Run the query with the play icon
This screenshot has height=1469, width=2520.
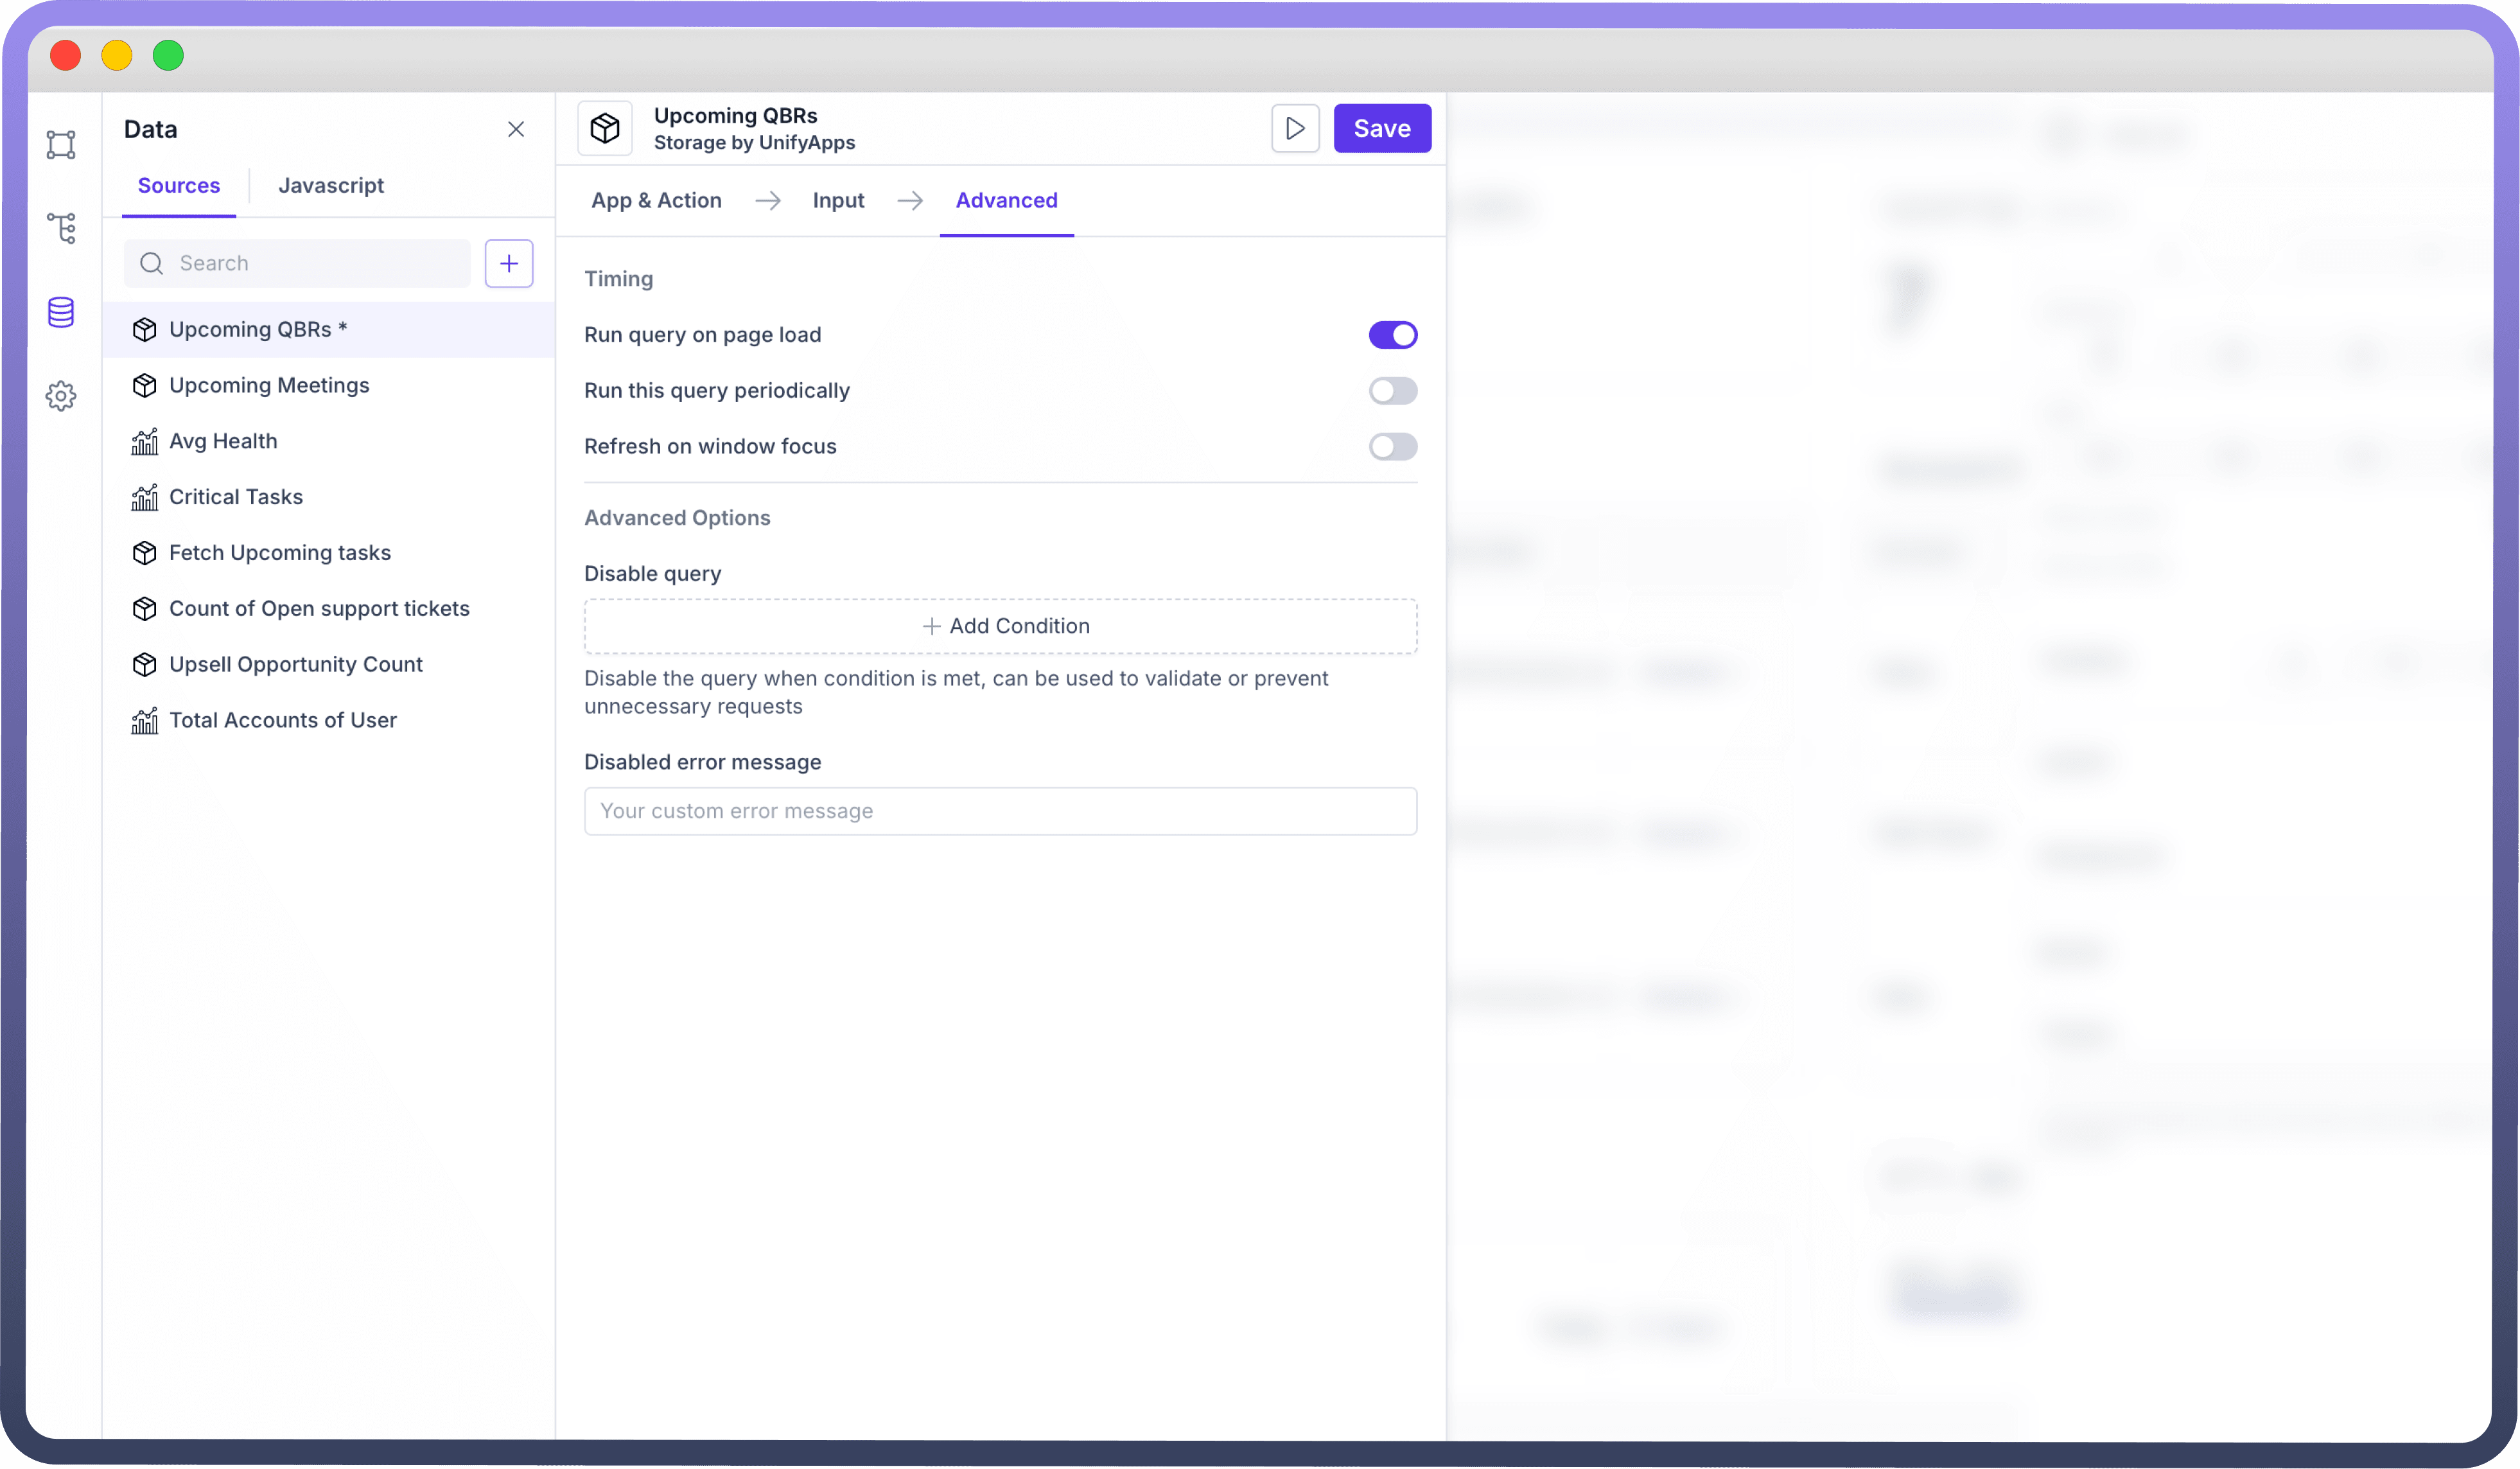tap(1294, 128)
